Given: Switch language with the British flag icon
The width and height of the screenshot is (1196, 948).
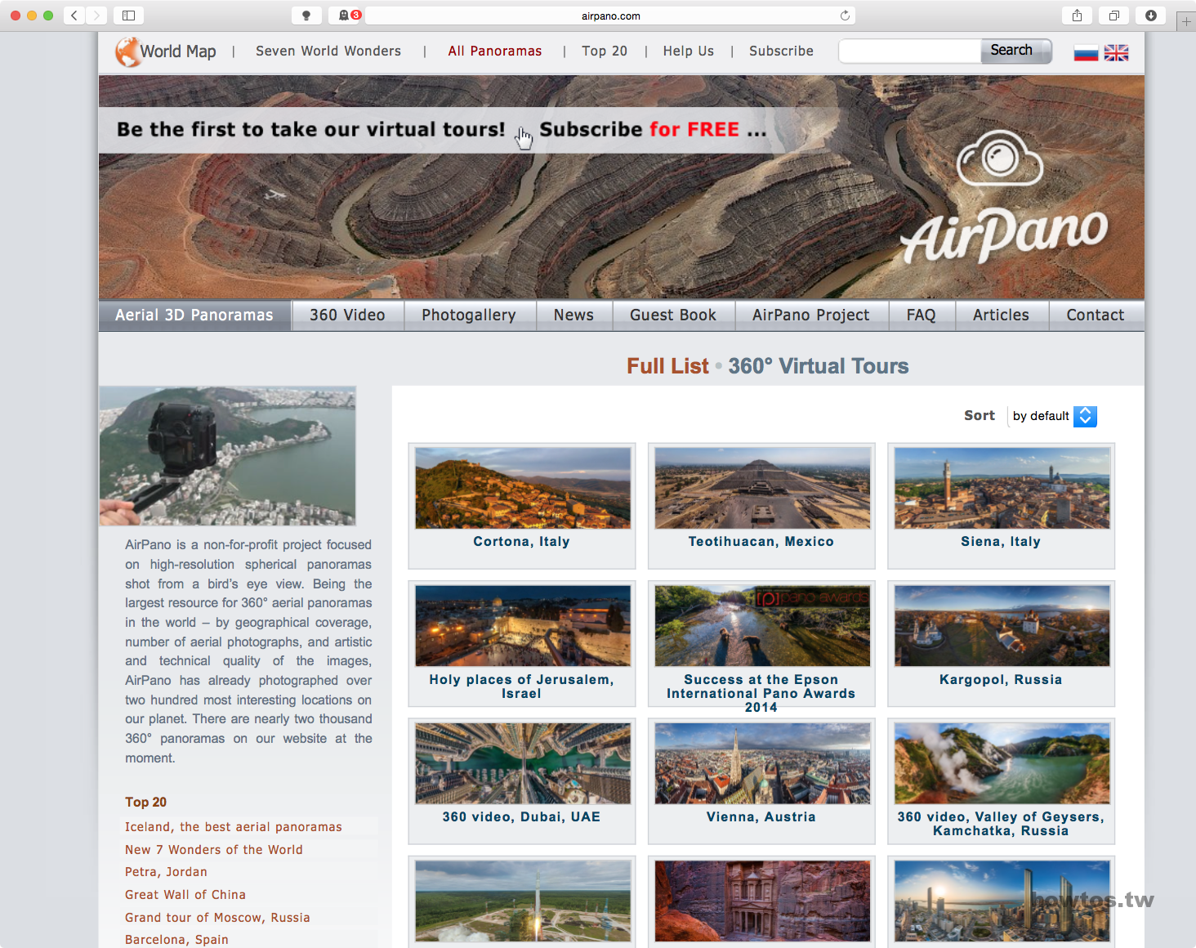Looking at the screenshot, I should 1116,53.
